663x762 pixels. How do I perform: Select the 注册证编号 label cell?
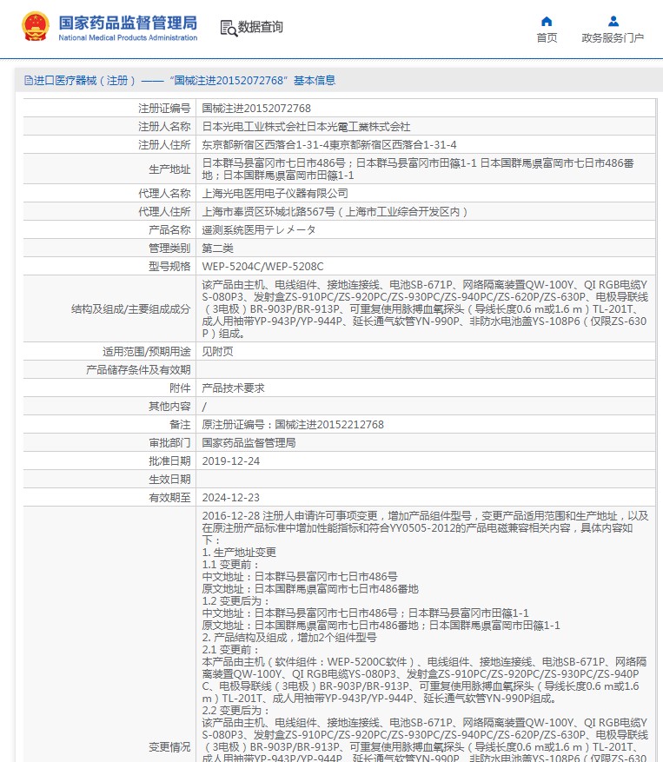(164, 109)
